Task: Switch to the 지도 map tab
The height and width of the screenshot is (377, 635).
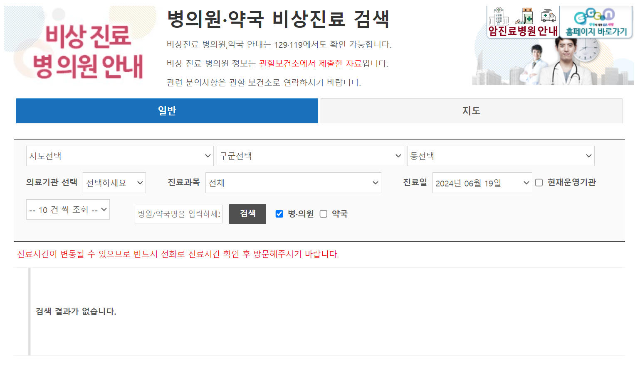Action: point(471,111)
